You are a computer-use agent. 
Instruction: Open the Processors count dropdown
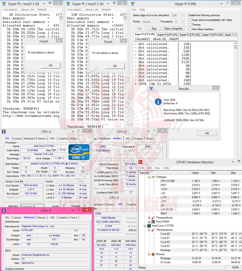179,22
